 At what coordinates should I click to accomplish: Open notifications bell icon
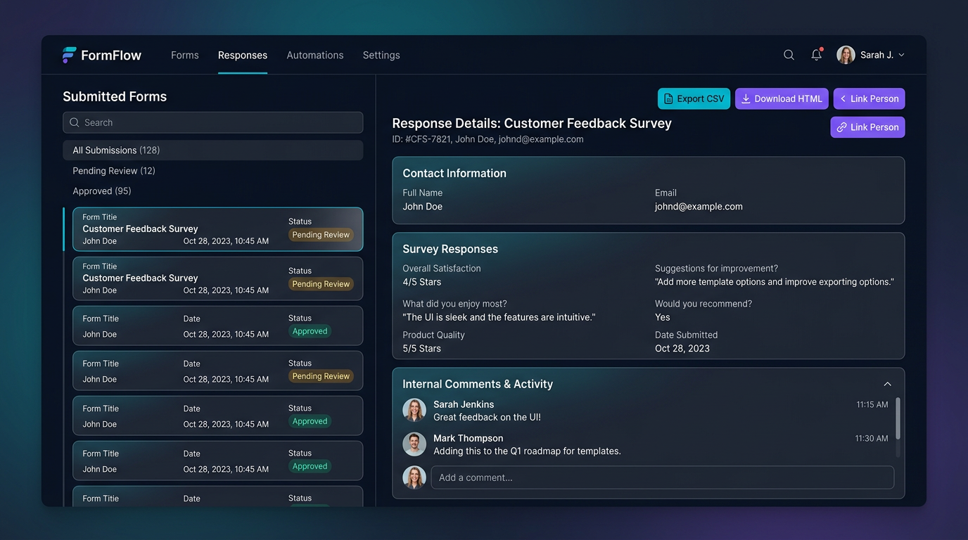pos(816,55)
